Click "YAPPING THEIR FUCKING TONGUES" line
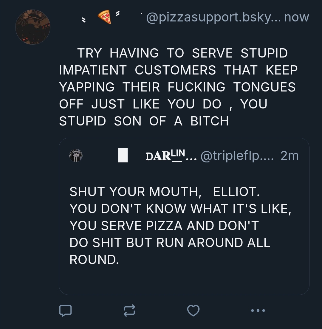This screenshot has height=329, width=322. click(x=177, y=87)
